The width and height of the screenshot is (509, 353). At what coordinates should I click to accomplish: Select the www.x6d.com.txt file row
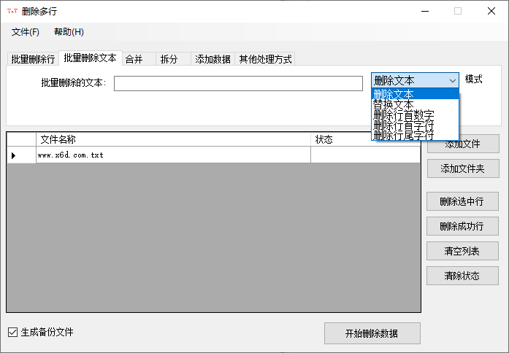pos(173,155)
